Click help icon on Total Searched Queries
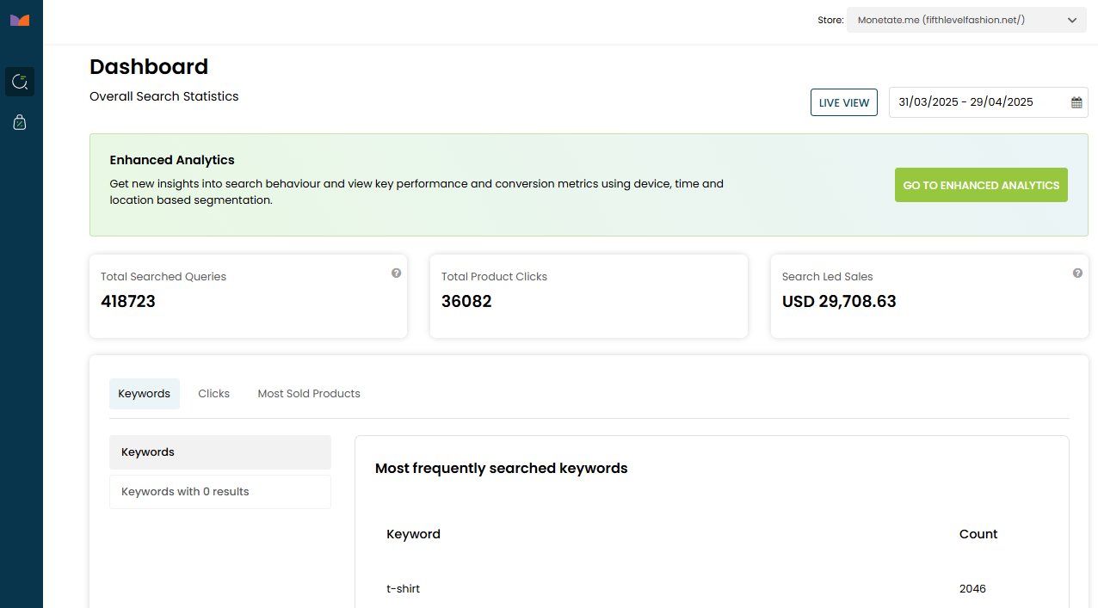The width and height of the screenshot is (1098, 608). tap(396, 273)
